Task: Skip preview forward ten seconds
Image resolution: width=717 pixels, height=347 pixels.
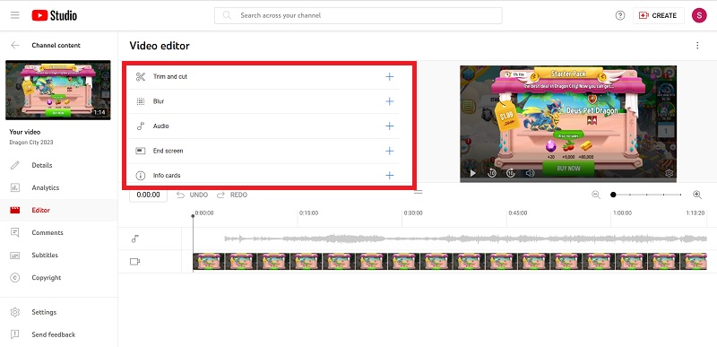Action: (x=511, y=173)
